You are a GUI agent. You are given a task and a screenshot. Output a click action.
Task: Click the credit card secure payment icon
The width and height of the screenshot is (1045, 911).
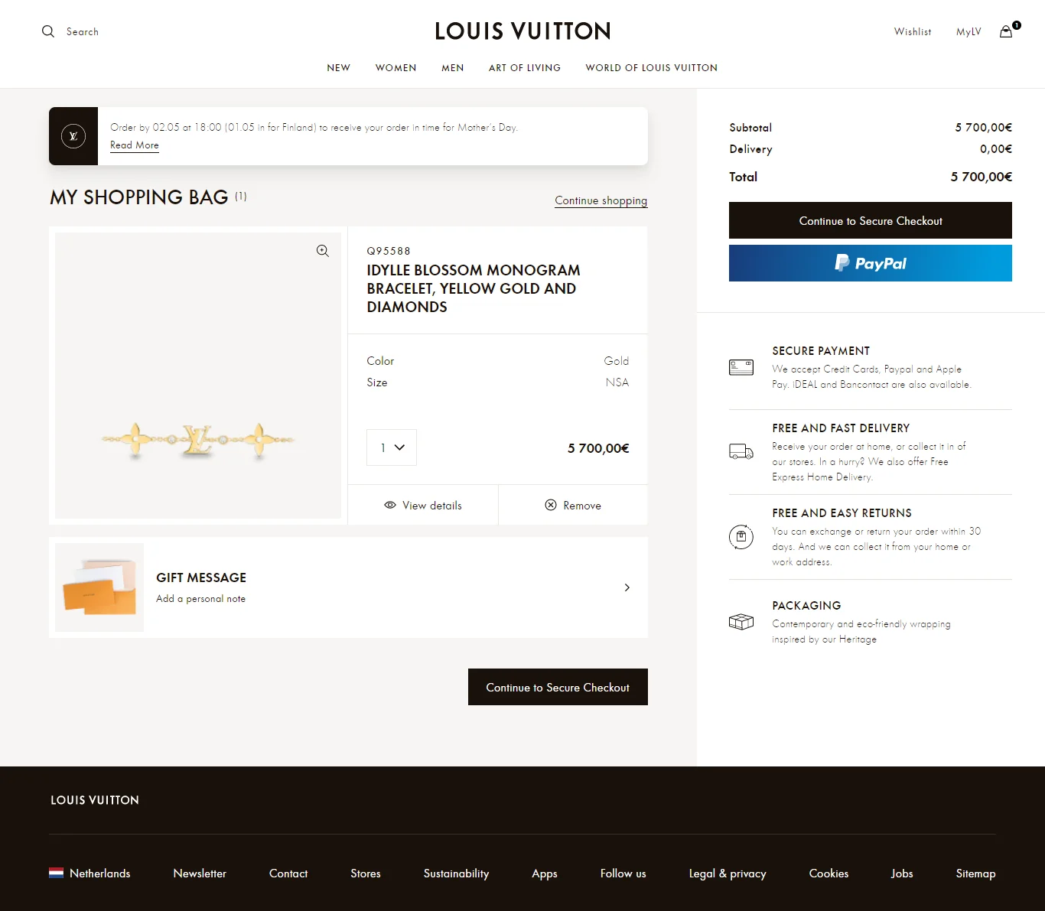(741, 367)
